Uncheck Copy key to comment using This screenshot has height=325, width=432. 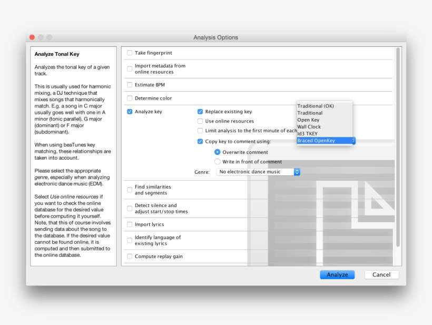coord(200,141)
